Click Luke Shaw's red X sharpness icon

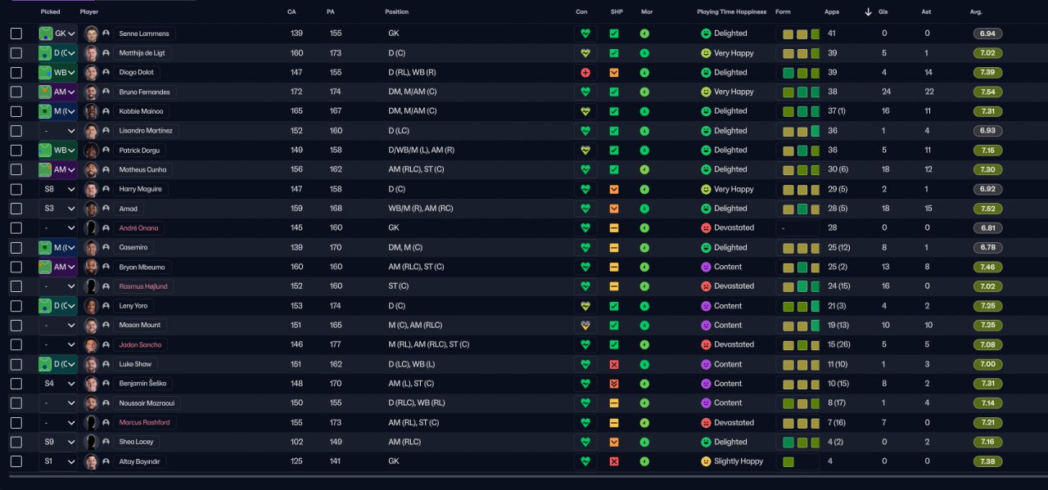click(x=614, y=364)
